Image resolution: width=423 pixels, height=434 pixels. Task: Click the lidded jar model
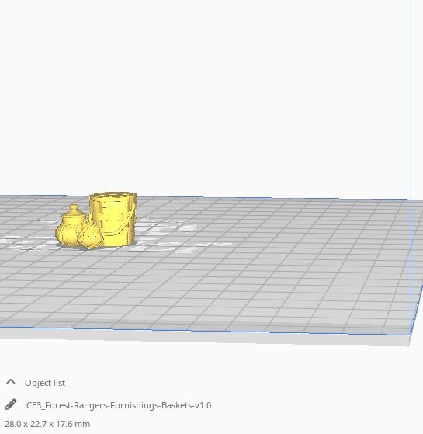[x=74, y=219]
